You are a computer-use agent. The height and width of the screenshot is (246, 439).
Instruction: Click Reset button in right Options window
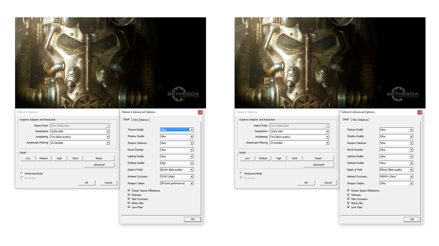tap(318, 158)
